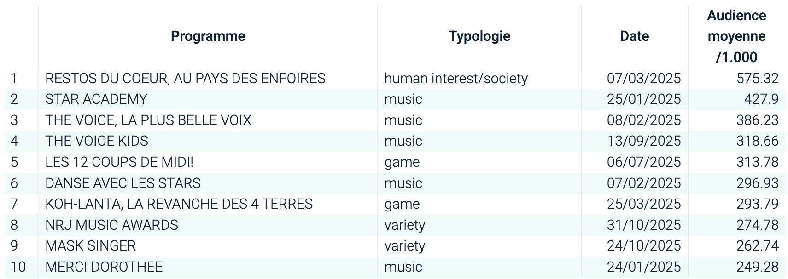This screenshot has width=788, height=279.
Task: Click the KOH-LANTA, LA REVANCHE programme cell
Action: coord(179,204)
